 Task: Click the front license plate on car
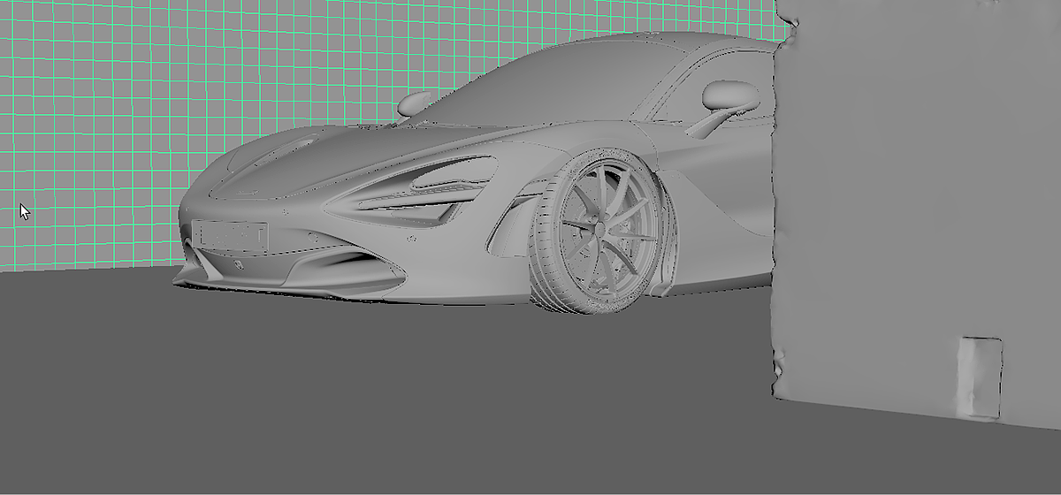tap(230, 235)
